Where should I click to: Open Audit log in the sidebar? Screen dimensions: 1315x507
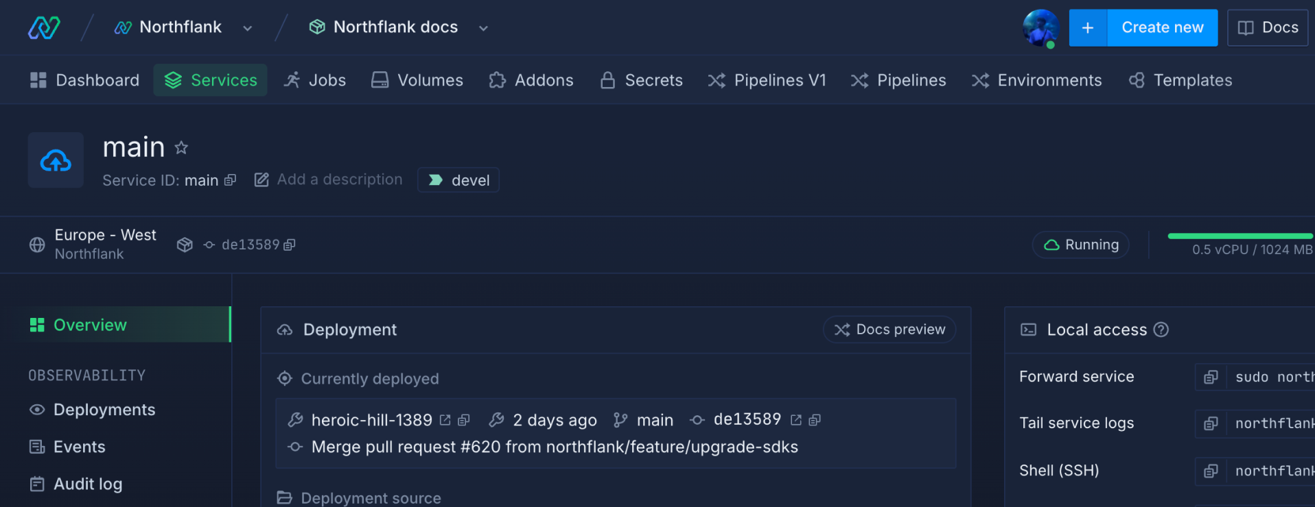88,484
